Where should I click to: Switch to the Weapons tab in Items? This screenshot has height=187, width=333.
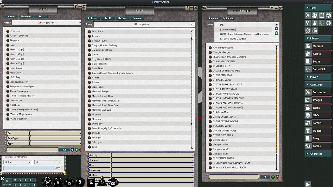point(26,16)
